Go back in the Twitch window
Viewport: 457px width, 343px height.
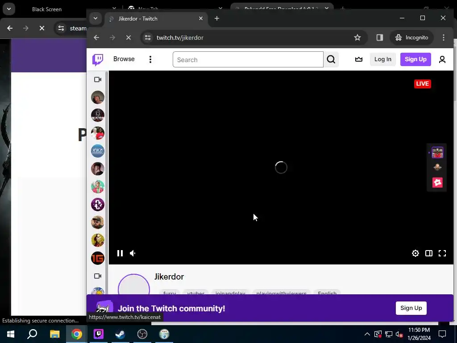pyautogui.click(x=96, y=38)
